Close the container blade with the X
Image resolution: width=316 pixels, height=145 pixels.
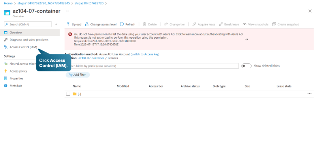[310, 11]
